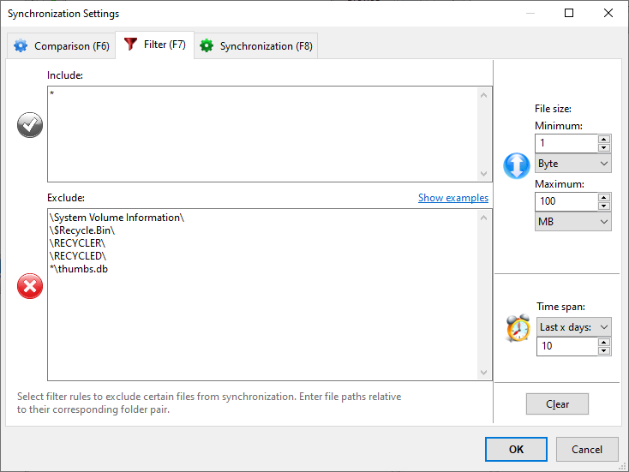Increase the minimum file size value
Image resolution: width=629 pixels, height=472 pixels.
(604, 140)
